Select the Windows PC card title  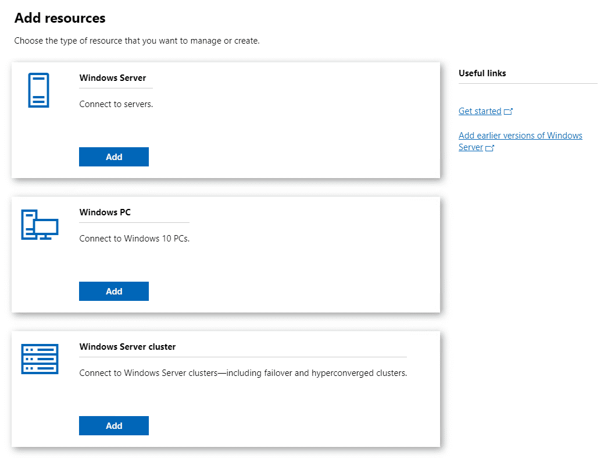(x=105, y=212)
